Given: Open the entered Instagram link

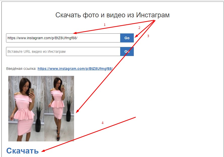Looking at the screenshot, I should [75, 69].
